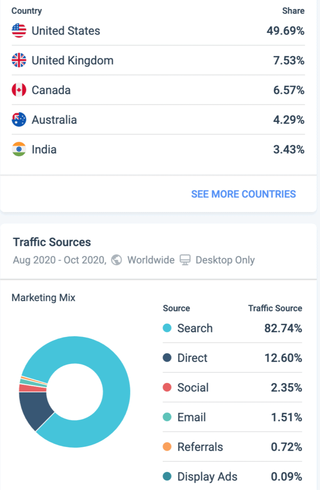The height and width of the screenshot is (490, 320).
Task: Click the Traffic Source column header
Action: [x=275, y=308]
